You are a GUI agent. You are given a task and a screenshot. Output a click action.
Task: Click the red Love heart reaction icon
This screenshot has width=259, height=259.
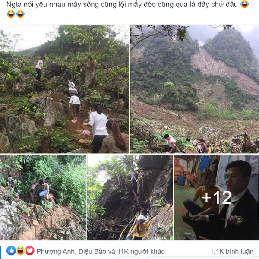coord(30,250)
